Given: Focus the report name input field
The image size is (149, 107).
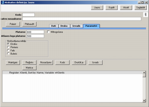Looking at the screenshot, I should pyautogui.click(x=82, y=19).
